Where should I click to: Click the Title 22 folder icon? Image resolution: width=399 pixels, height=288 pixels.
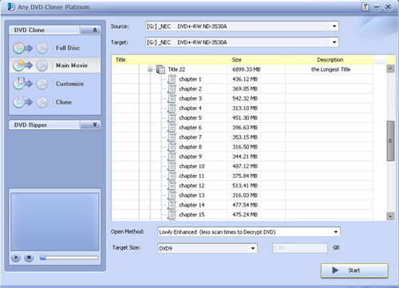point(160,69)
